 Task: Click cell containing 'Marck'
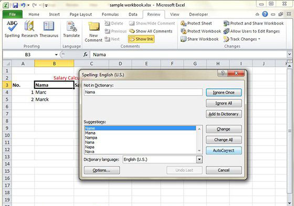tap(54, 99)
